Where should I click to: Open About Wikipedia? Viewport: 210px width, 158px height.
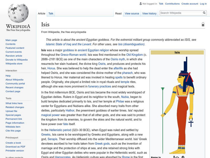tap(14, 80)
